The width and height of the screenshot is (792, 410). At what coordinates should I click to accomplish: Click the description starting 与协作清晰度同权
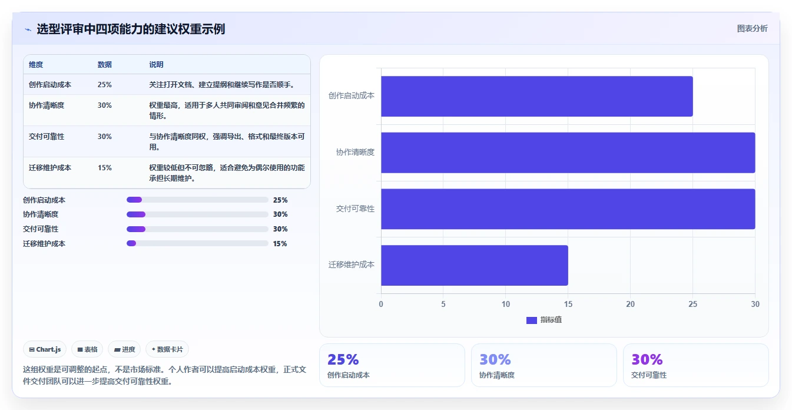pyautogui.click(x=227, y=142)
